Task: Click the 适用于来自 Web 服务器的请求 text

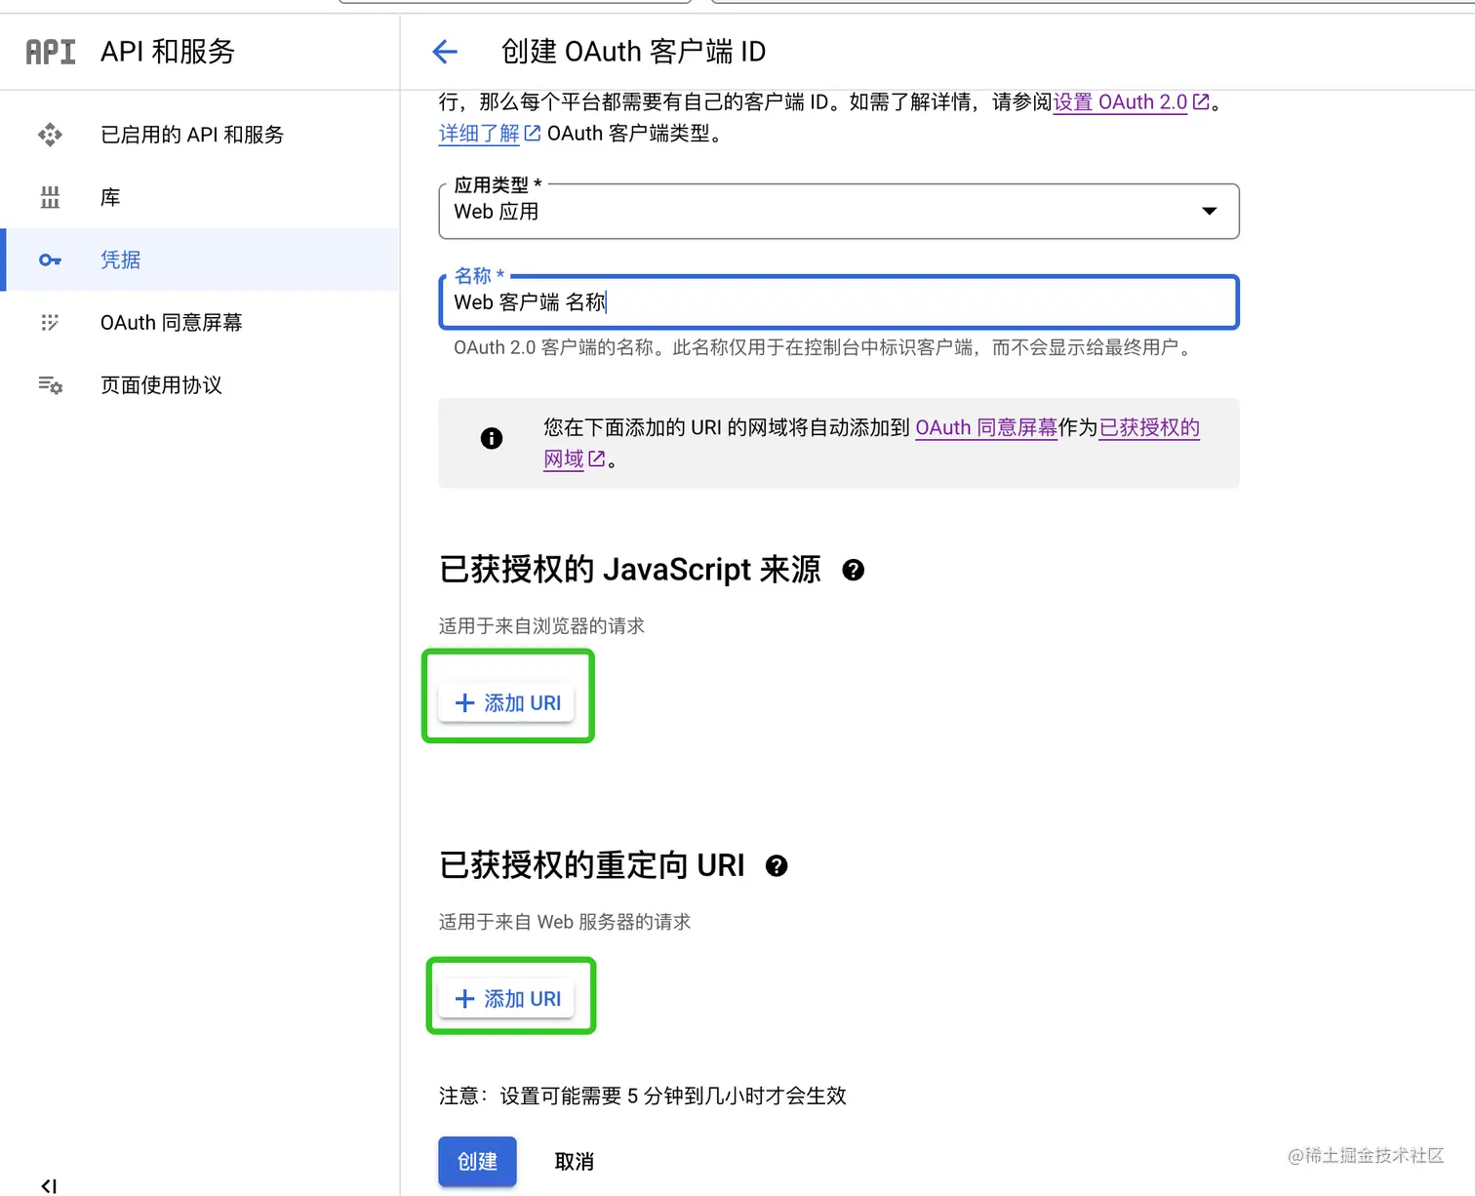Action: click(x=565, y=921)
